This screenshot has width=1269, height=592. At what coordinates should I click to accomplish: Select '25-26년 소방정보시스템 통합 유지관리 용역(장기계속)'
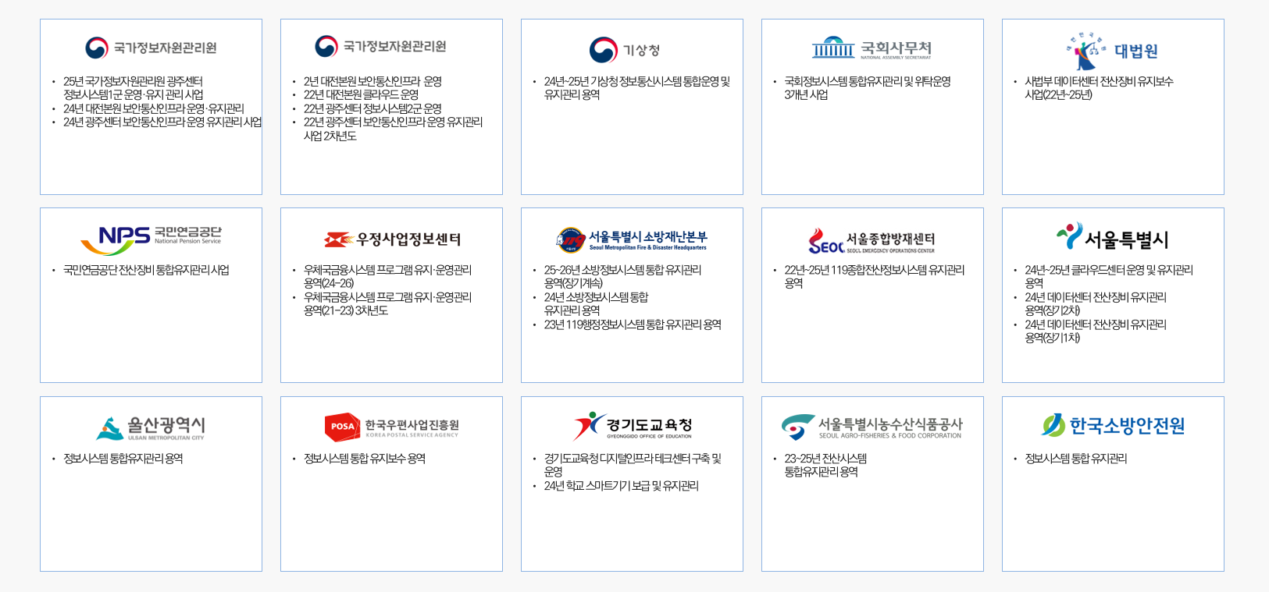coord(622,277)
